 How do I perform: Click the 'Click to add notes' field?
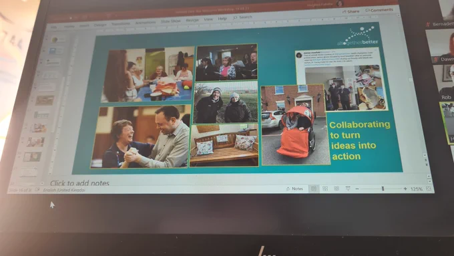[79, 183]
